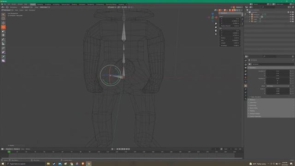This screenshot has height=166, width=295.
Task: Select the Measure ruler tool
Action: click(x=3, y=44)
